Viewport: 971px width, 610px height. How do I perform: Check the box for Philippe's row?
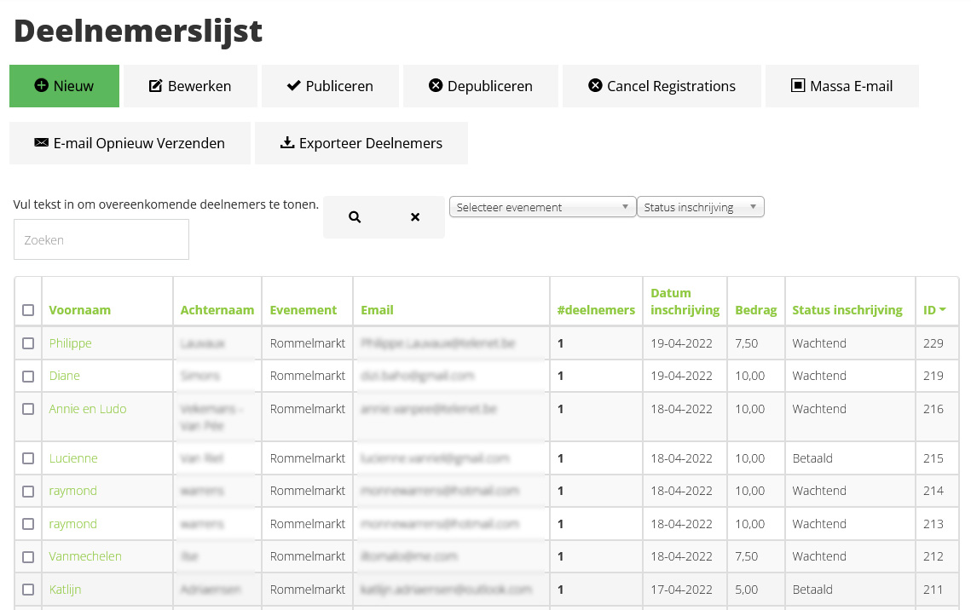click(x=28, y=343)
